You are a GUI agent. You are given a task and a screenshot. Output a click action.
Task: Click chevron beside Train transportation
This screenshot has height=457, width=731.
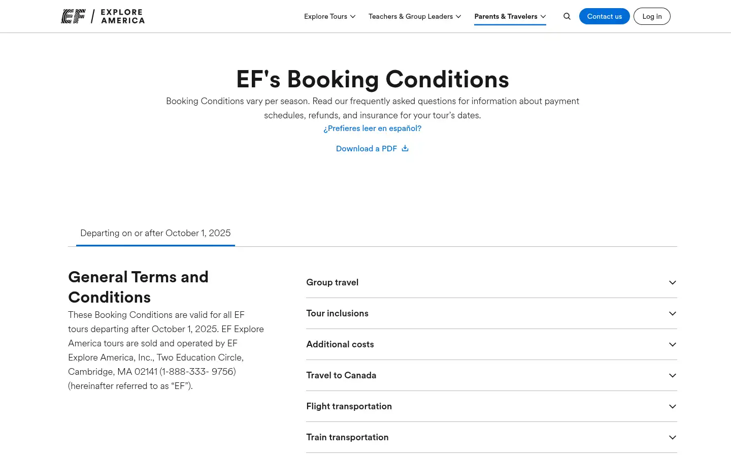pyautogui.click(x=673, y=437)
